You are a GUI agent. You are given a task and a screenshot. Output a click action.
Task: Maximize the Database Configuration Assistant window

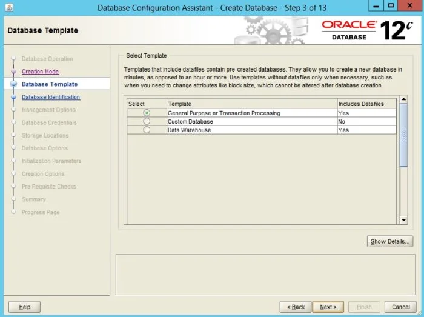(x=391, y=5)
